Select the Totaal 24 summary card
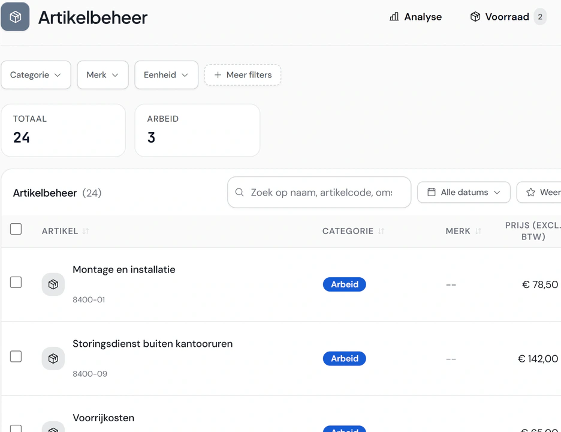Viewport: 561px width, 432px height. click(x=64, y=130)
